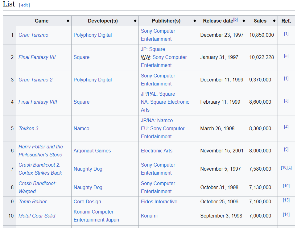Click footnote [c] in Crash Bandicoot 2 row
297x228 pixels.
(x=289, y=168)
